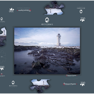94x94 pixels.
Task: Click the 200 pieces icon at upper right
Action: [x=83, y=20]
